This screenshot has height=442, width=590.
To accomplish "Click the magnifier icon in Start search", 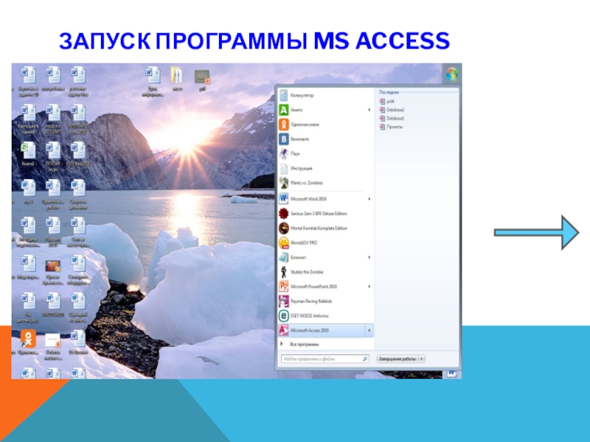I will coord(364,359).
